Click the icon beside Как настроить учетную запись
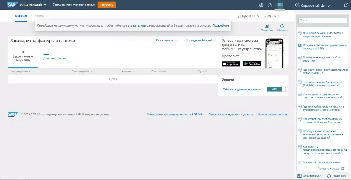 300,162
